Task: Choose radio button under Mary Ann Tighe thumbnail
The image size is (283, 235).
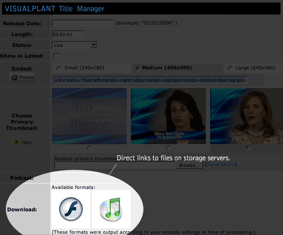Action: [x=168, y=148]
